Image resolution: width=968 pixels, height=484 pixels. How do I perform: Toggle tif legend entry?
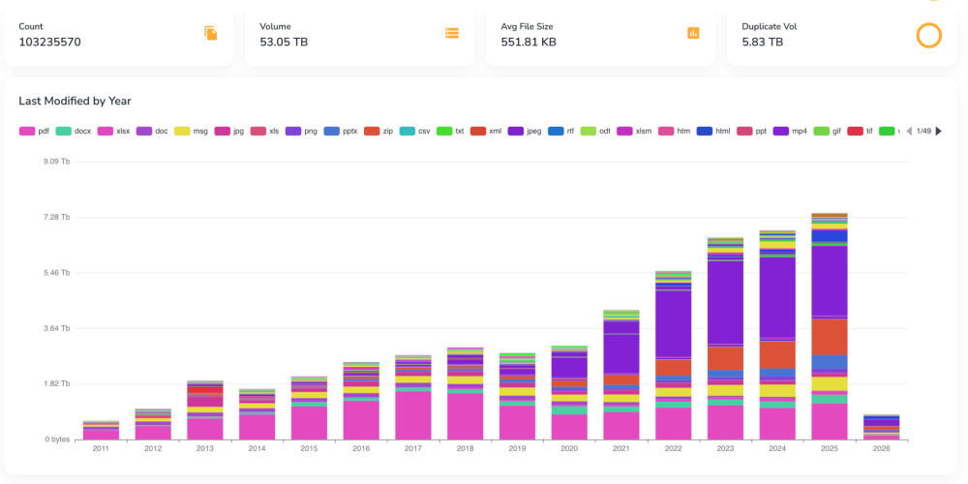point(862,131)
